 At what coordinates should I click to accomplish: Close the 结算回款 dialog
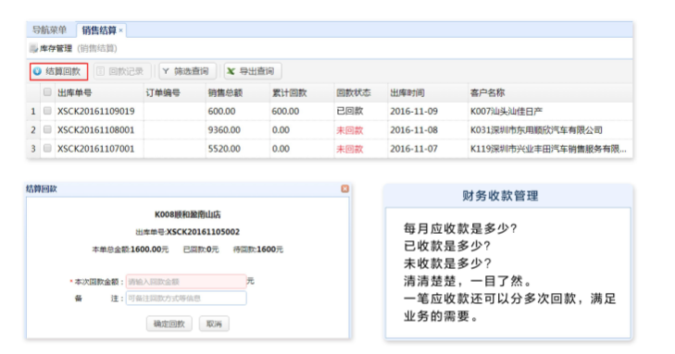[x=344, y=189]
